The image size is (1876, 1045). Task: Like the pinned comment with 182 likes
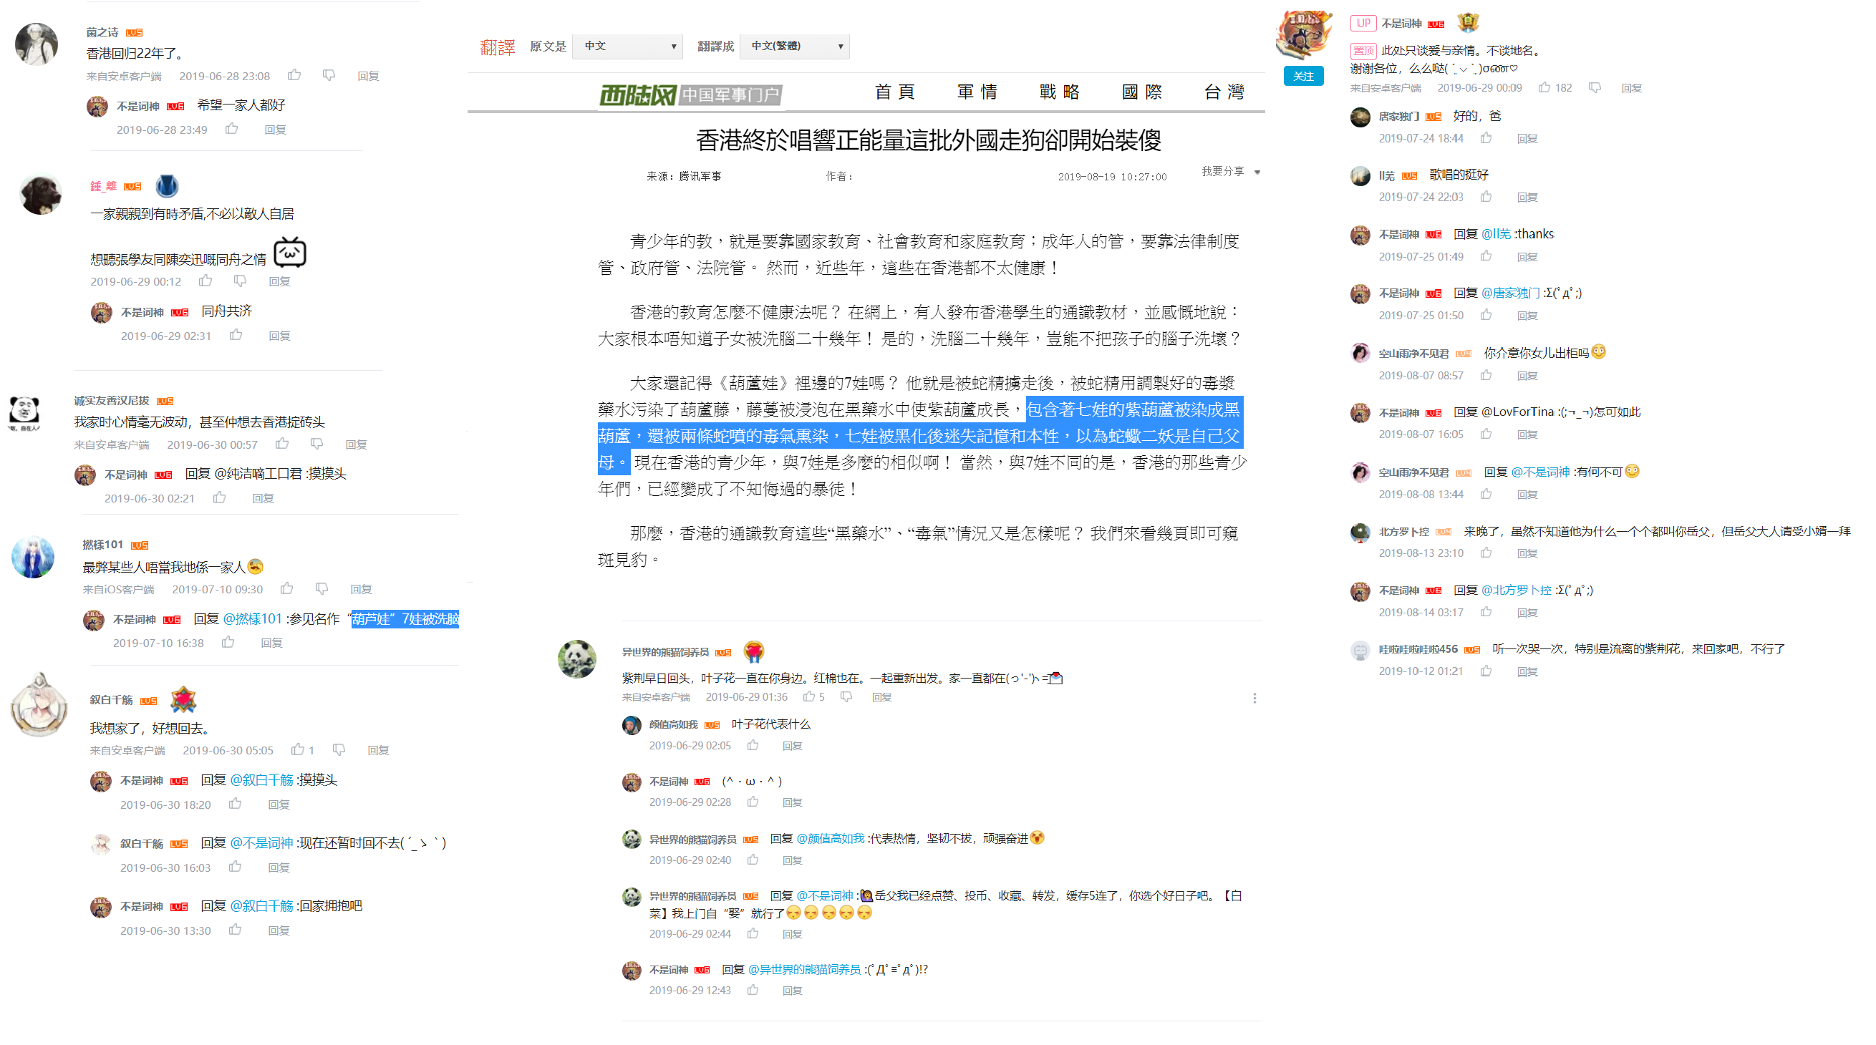point(1543,87)
